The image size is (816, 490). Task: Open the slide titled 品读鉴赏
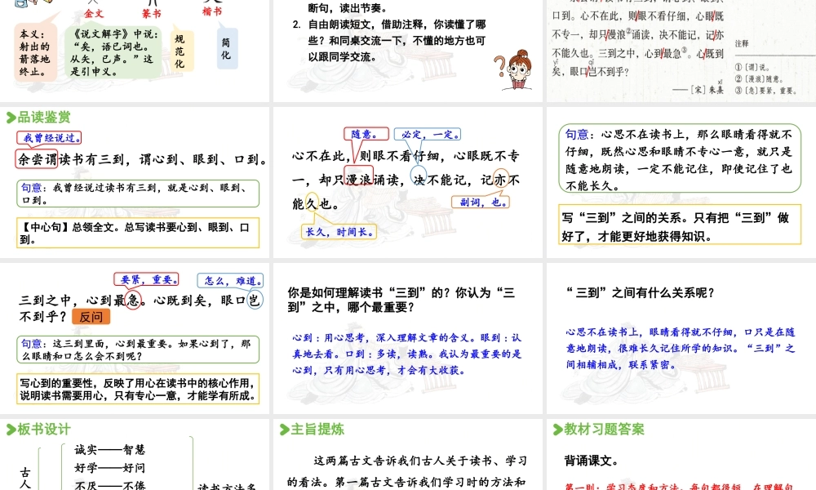135,182
